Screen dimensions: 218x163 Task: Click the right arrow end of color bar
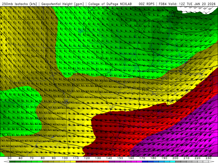click(211, 162)
